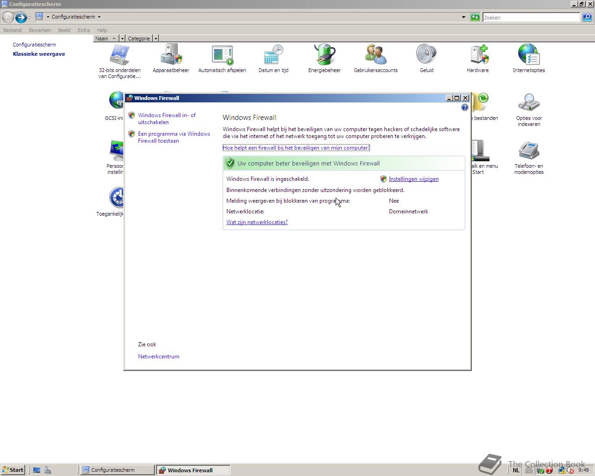Image resolution: width=595 pixels, height=476 pixels.
Task: Switch to Windows Firewall taskbar button
Action: pos(193,470)
